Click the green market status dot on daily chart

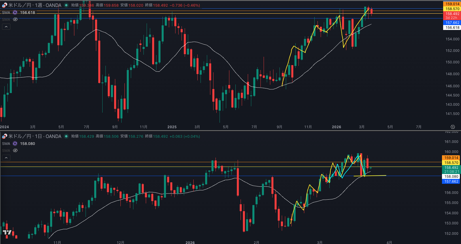[66, 136]
